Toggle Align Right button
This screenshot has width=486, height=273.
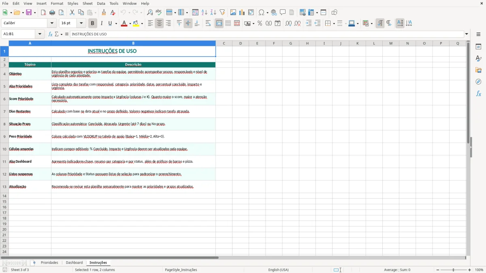pos(168,23)
